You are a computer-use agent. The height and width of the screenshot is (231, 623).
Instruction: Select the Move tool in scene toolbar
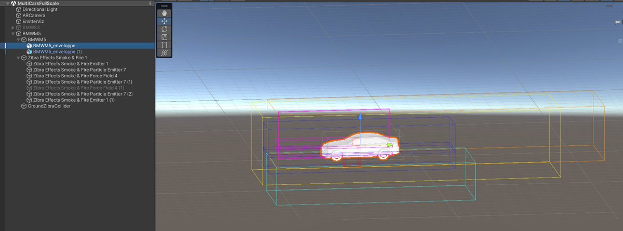click(x=165, y=21)
